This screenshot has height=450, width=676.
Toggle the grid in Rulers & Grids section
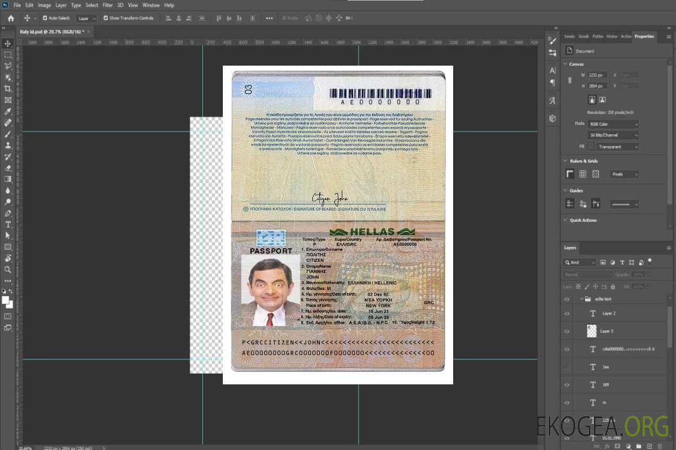click(583, 174)
